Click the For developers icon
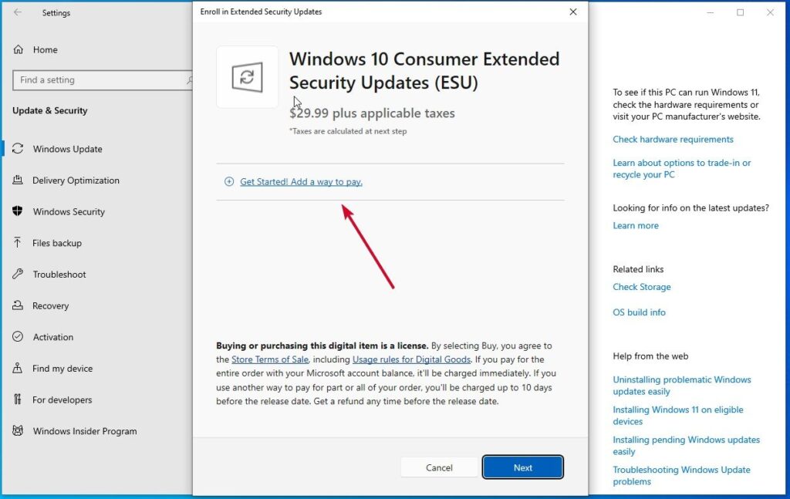Viewport: 790px width, 499px height. coord(17,400)
